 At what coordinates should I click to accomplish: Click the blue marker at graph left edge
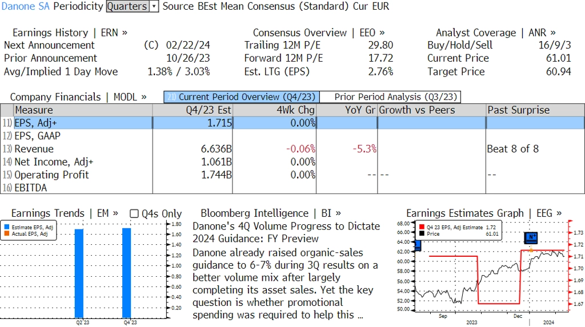[x=418, y=245]
